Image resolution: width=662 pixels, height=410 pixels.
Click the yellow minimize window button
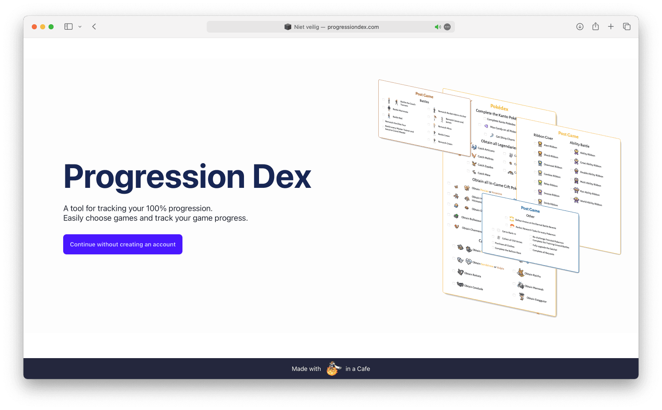(43, 27)
